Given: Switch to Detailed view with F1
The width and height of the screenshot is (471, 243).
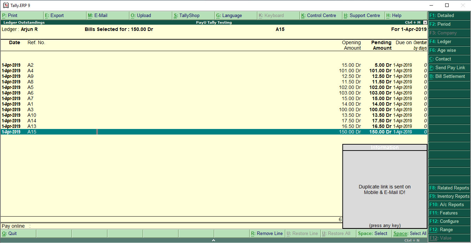Looking at the screenshot, I should point(449,15).
